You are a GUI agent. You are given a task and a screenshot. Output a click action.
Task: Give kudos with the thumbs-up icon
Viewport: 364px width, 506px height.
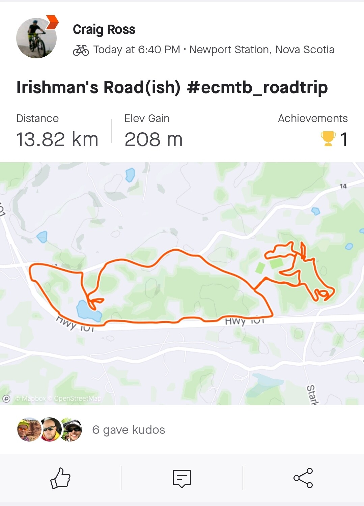tap(60, 478)
